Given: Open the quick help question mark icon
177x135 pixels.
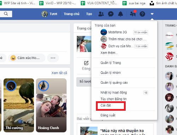Looking at the screenshot, I should [x=142, y=14].
